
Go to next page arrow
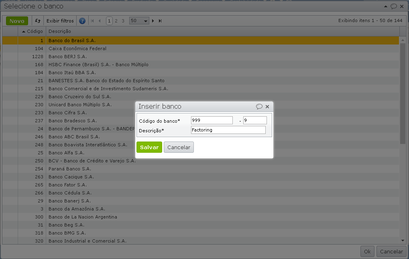pyautogui.click(x=153, y=21)
